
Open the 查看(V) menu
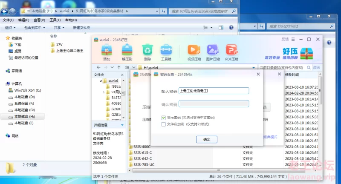click(x=39, y=20)
